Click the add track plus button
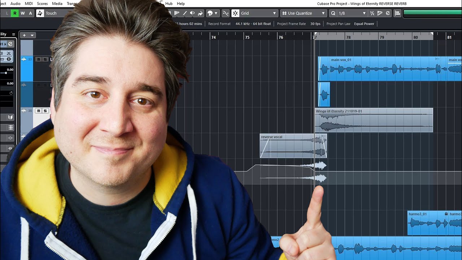Image resolution: width=462 pixels, height=260 pixels. 24,35
